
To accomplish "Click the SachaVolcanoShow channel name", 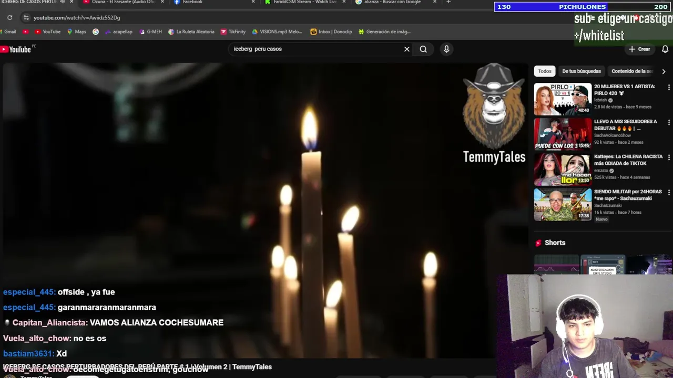I will (x=613, y=135).
